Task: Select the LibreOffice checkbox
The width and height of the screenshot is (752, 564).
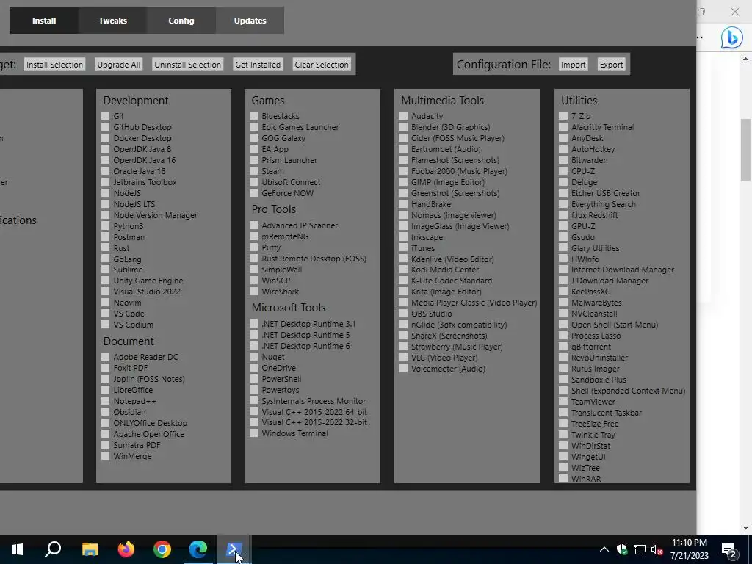Action: pyautogui.click(x=106, y=389)
